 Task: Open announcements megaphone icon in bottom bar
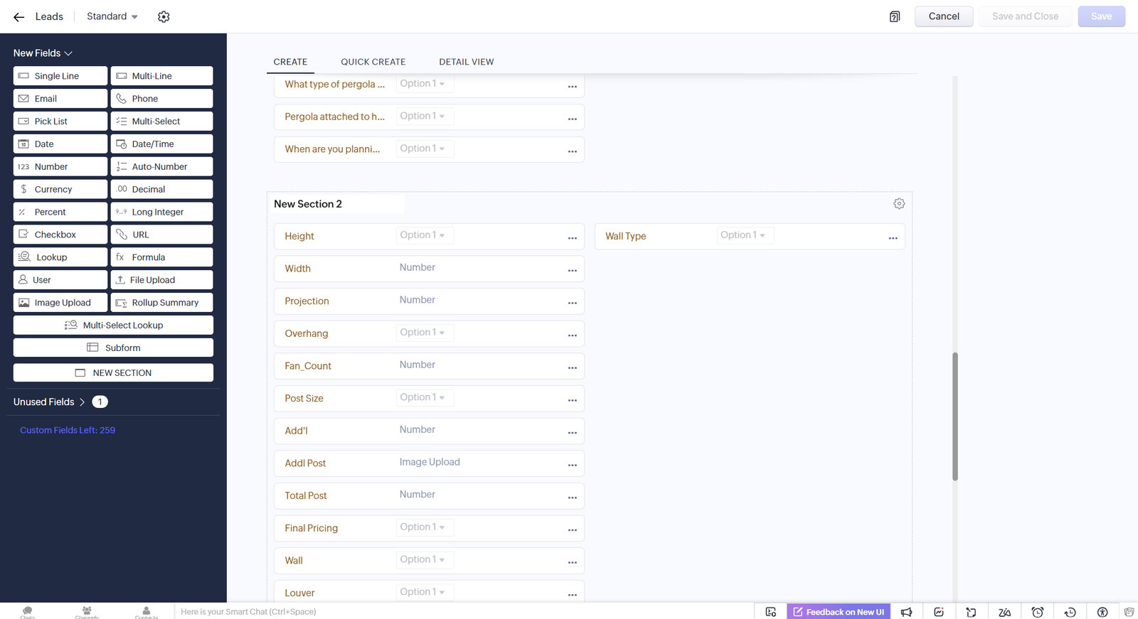tap(906, 612)
